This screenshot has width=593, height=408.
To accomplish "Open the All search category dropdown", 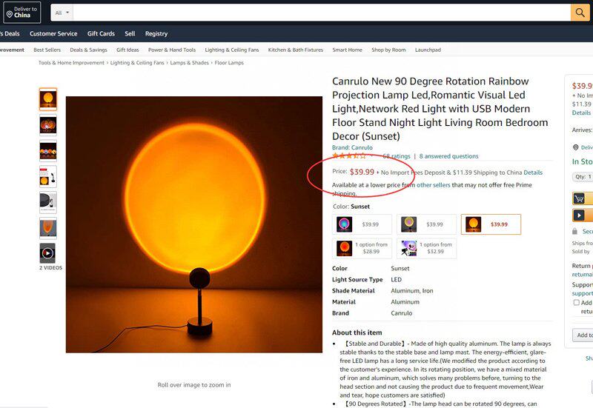I will (x=63, y=13).
